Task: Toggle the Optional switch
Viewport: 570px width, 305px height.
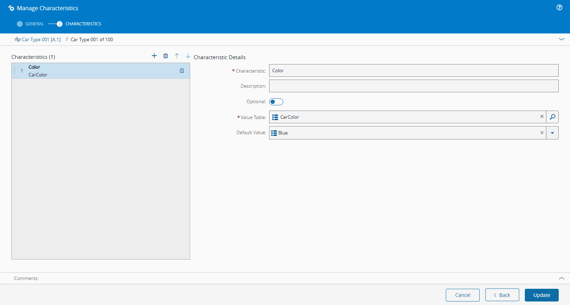Action: (x=276, y=102)
